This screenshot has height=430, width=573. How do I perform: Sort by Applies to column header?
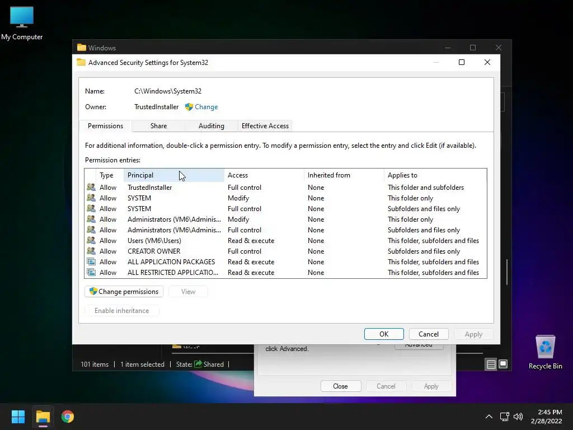tap(435, 175)
